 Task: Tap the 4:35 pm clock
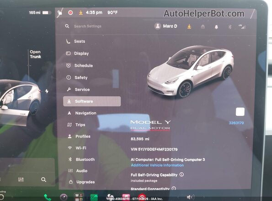click(x=94, y=13)
